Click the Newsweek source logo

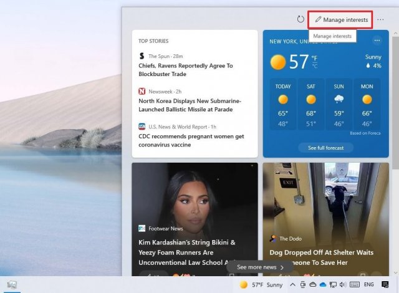point(142,91)
